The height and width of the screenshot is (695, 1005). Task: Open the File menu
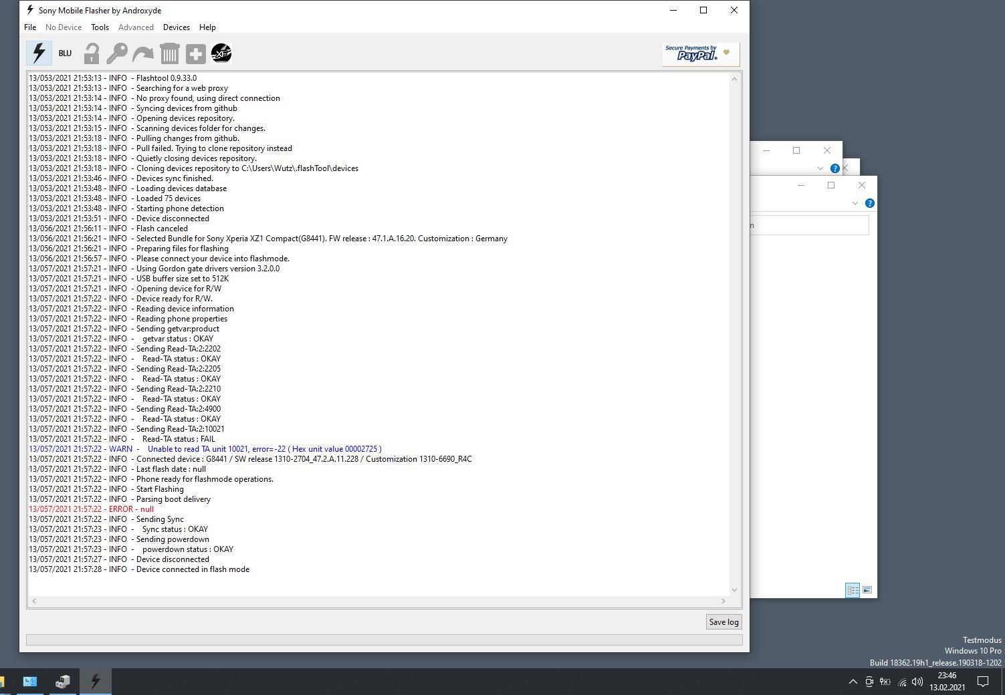pos(30,27)
